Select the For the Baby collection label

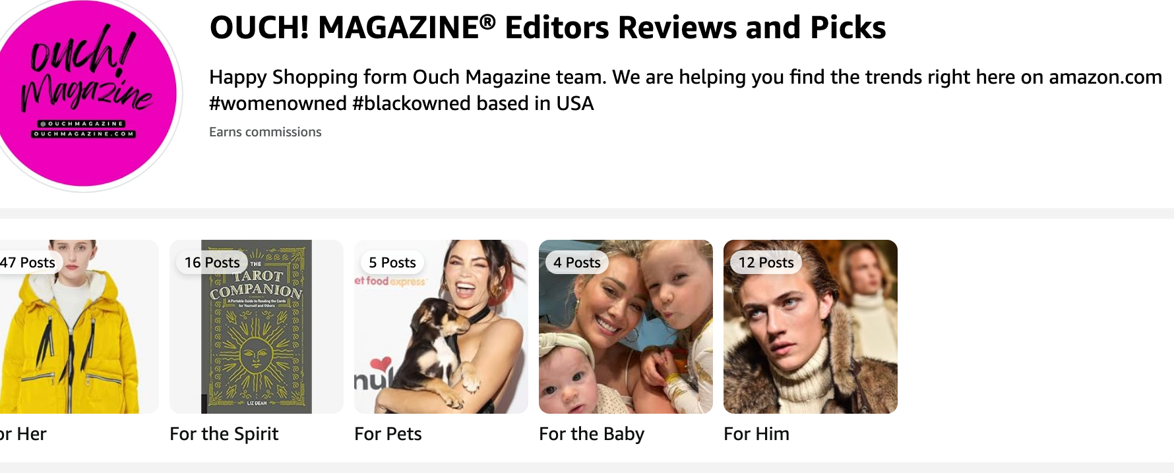point(592,434)
